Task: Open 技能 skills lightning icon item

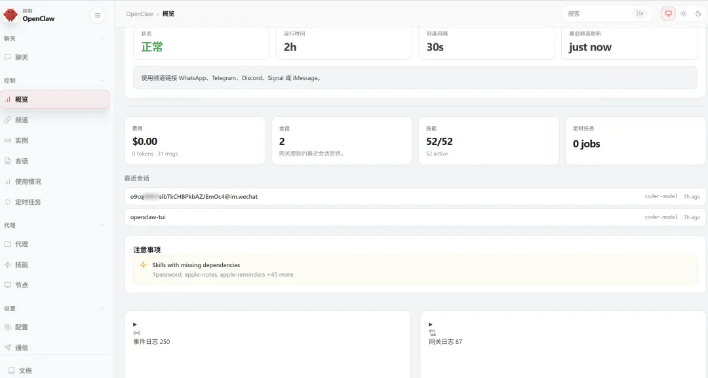Action: (8, 264)
